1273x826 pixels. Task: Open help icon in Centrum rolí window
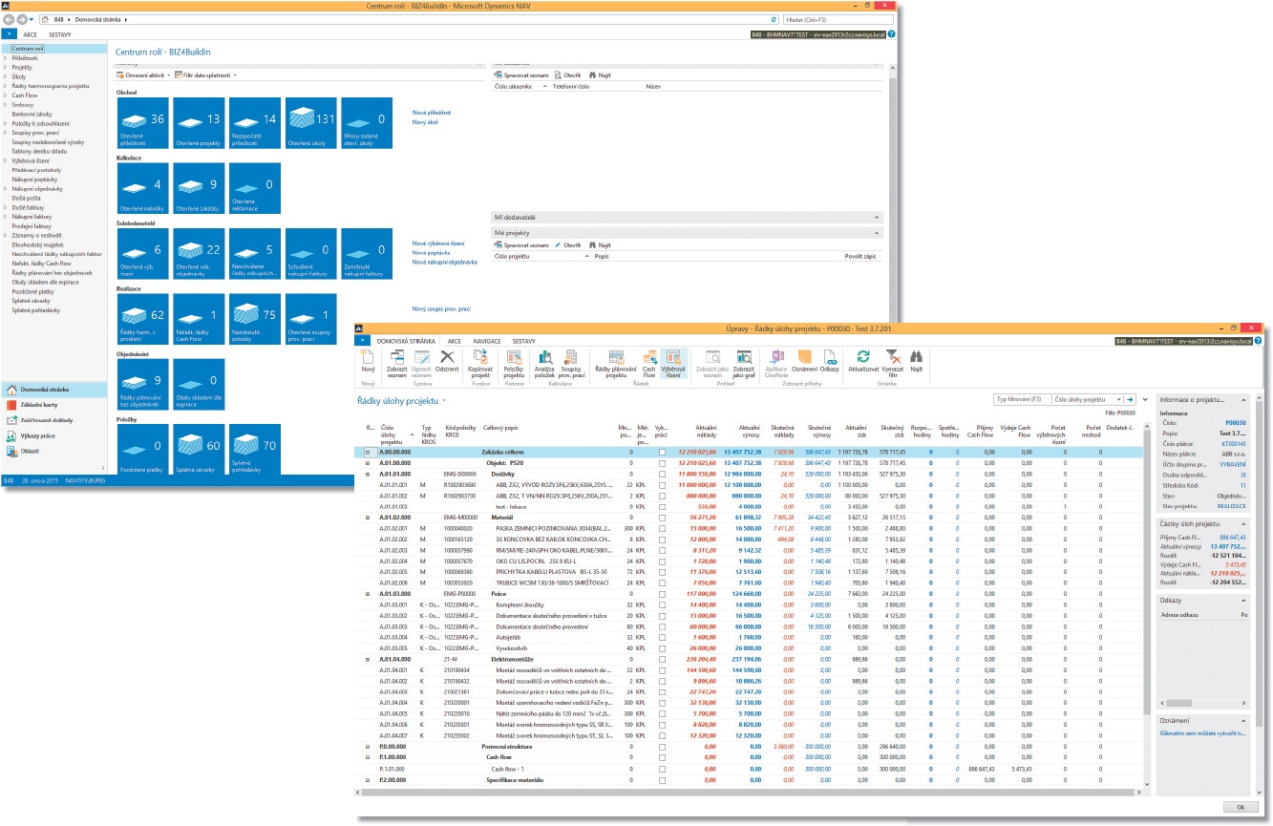click(x=891, y=33)
